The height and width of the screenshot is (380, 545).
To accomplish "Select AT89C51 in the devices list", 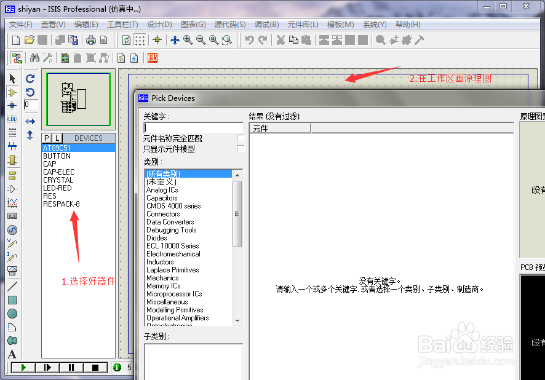I will [x=79, y=148].
